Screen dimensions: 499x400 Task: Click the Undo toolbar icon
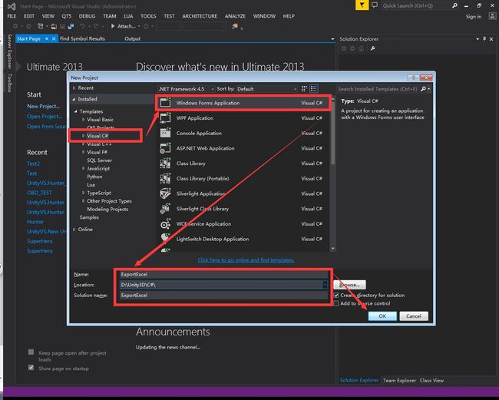82,26
